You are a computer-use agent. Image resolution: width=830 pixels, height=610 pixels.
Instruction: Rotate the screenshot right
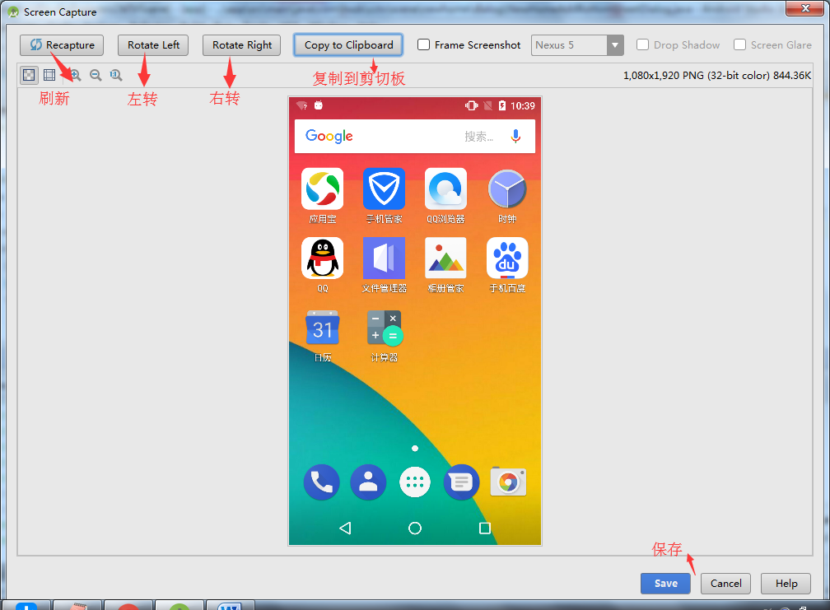point(241,45)
